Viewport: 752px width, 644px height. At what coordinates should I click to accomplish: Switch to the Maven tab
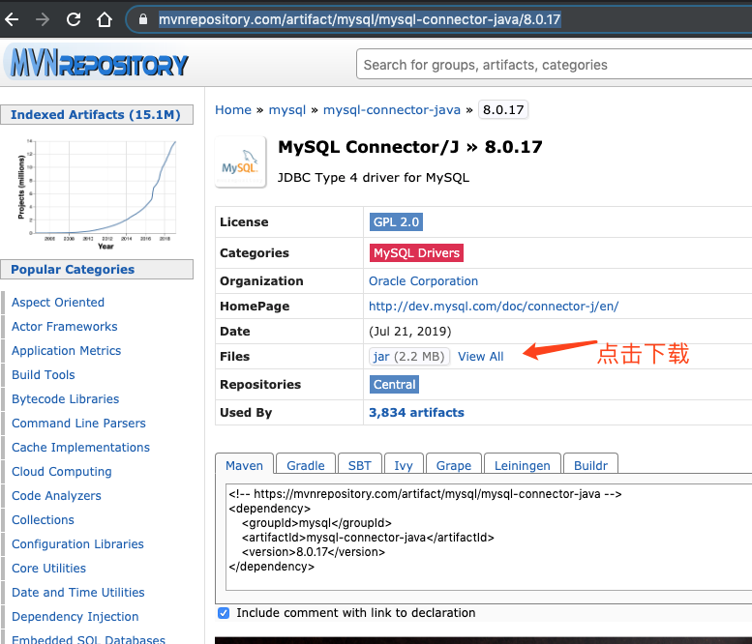[x=244, y=465]
